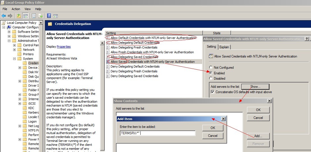Collapse the Administrative Templates tree node

[9, 41]
